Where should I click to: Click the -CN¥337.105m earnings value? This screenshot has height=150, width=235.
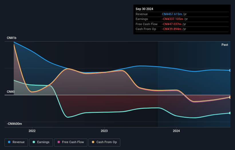(x=172, y=19)
